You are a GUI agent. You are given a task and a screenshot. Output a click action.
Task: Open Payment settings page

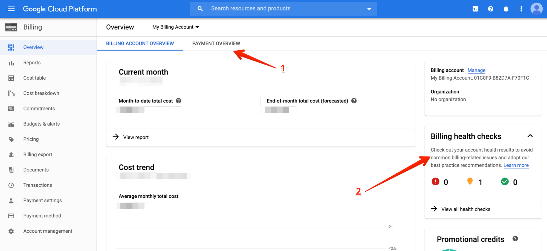[48, 200]
